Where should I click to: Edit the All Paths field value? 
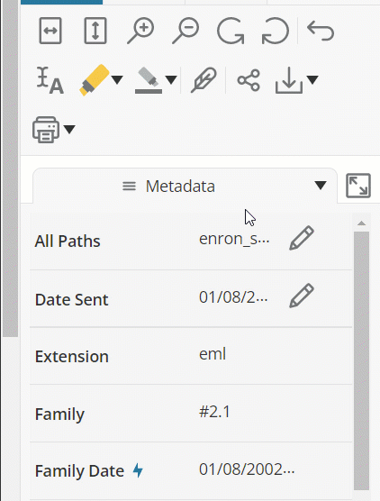302,238
